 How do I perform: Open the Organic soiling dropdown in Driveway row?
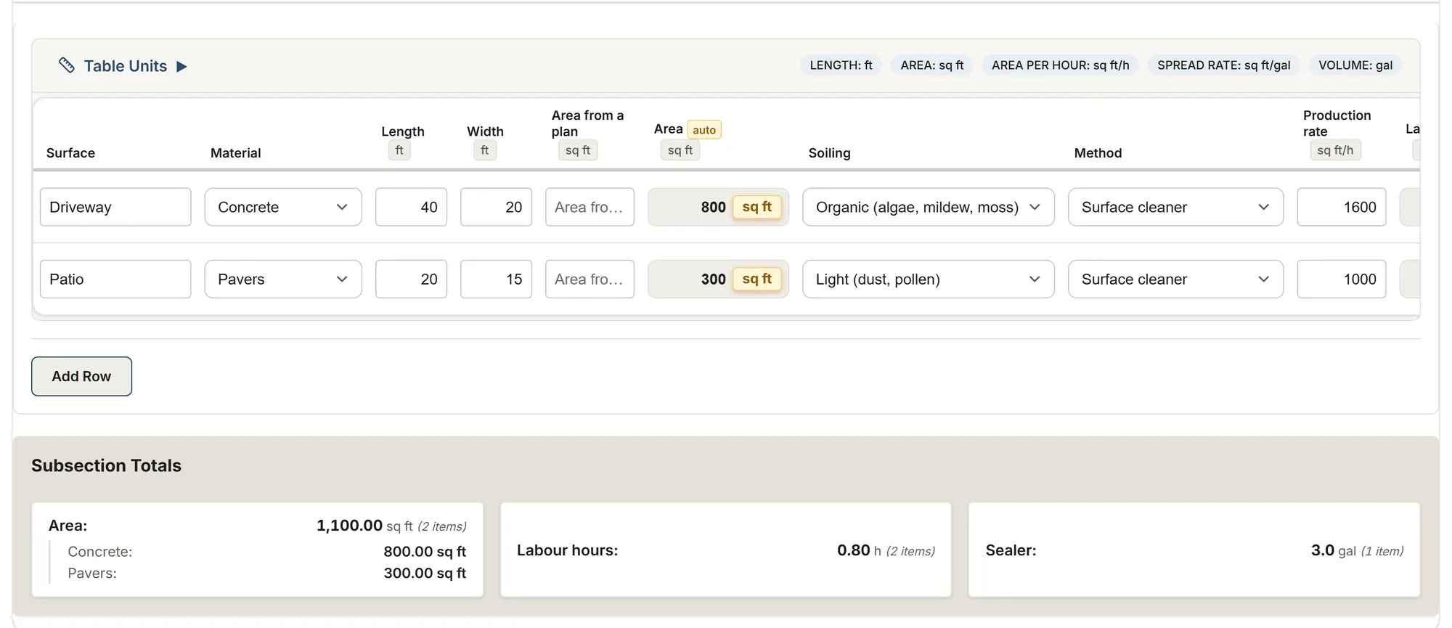click(928, 207)
